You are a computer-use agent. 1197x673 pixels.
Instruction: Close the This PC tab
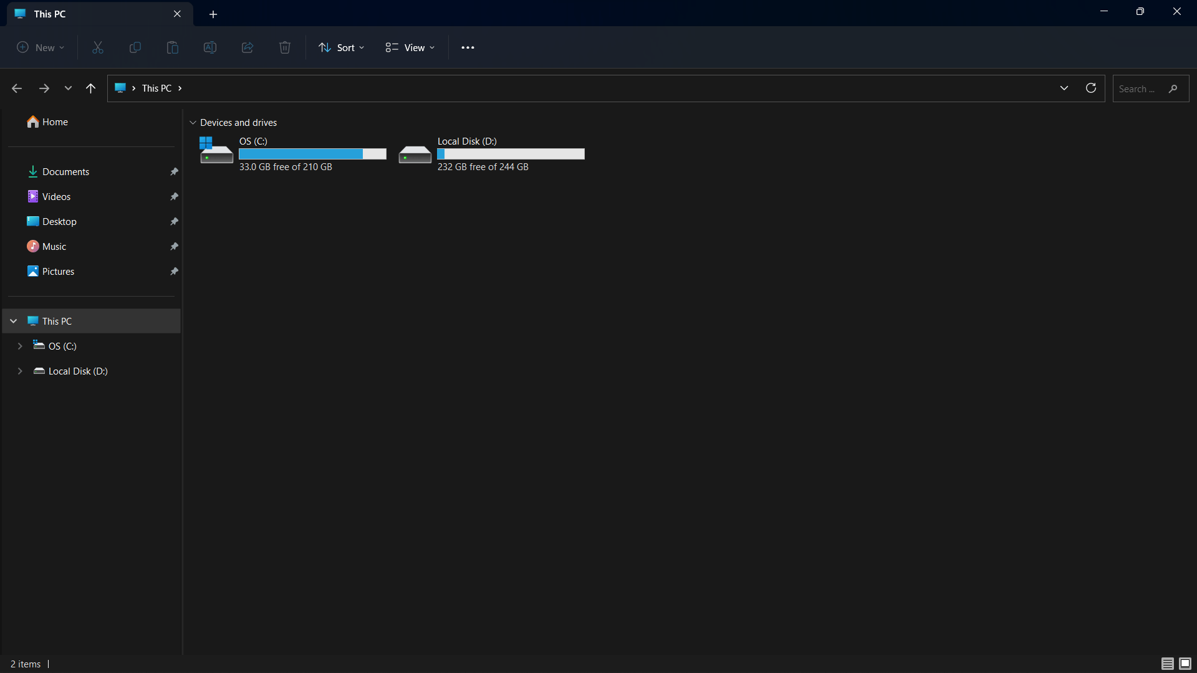tap(177, 14)
